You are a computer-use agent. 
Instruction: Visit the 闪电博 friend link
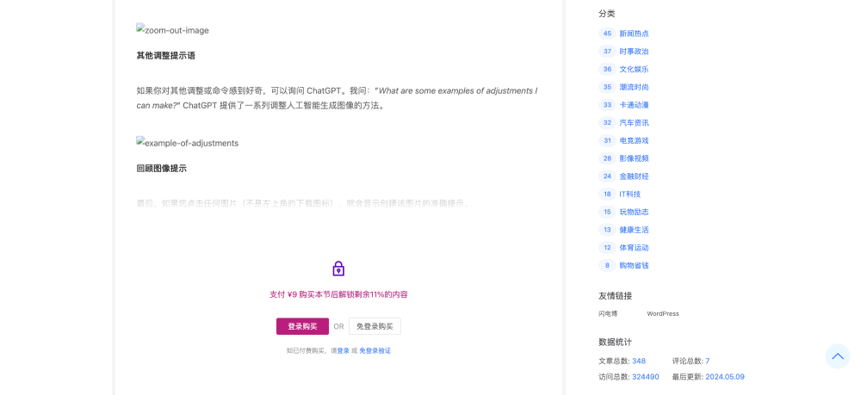pyautogui.click(x=608, y=314)
